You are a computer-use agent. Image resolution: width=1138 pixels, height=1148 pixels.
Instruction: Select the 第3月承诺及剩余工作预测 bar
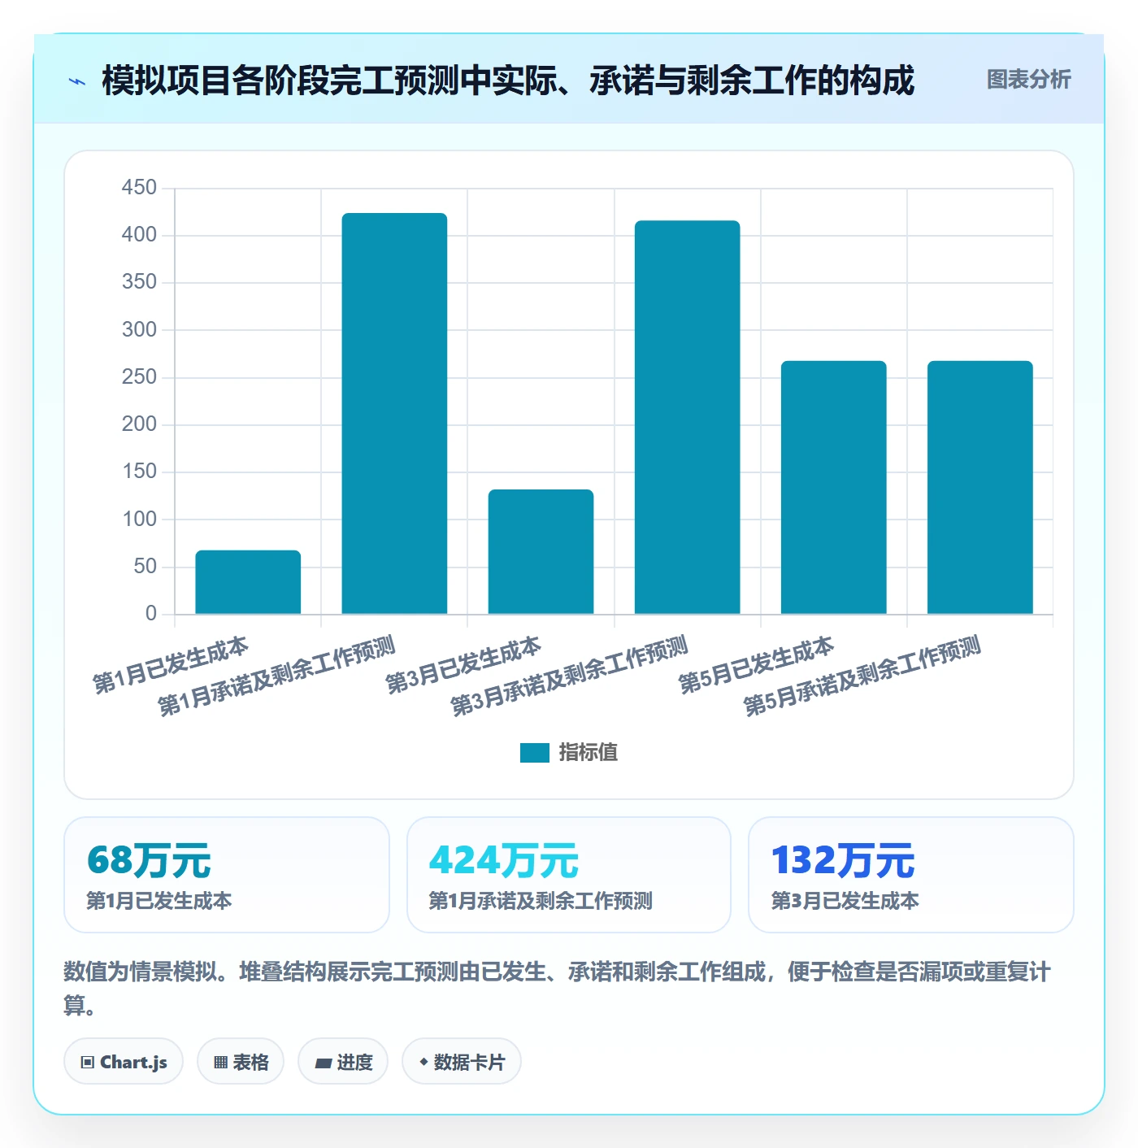pos(687,417)
